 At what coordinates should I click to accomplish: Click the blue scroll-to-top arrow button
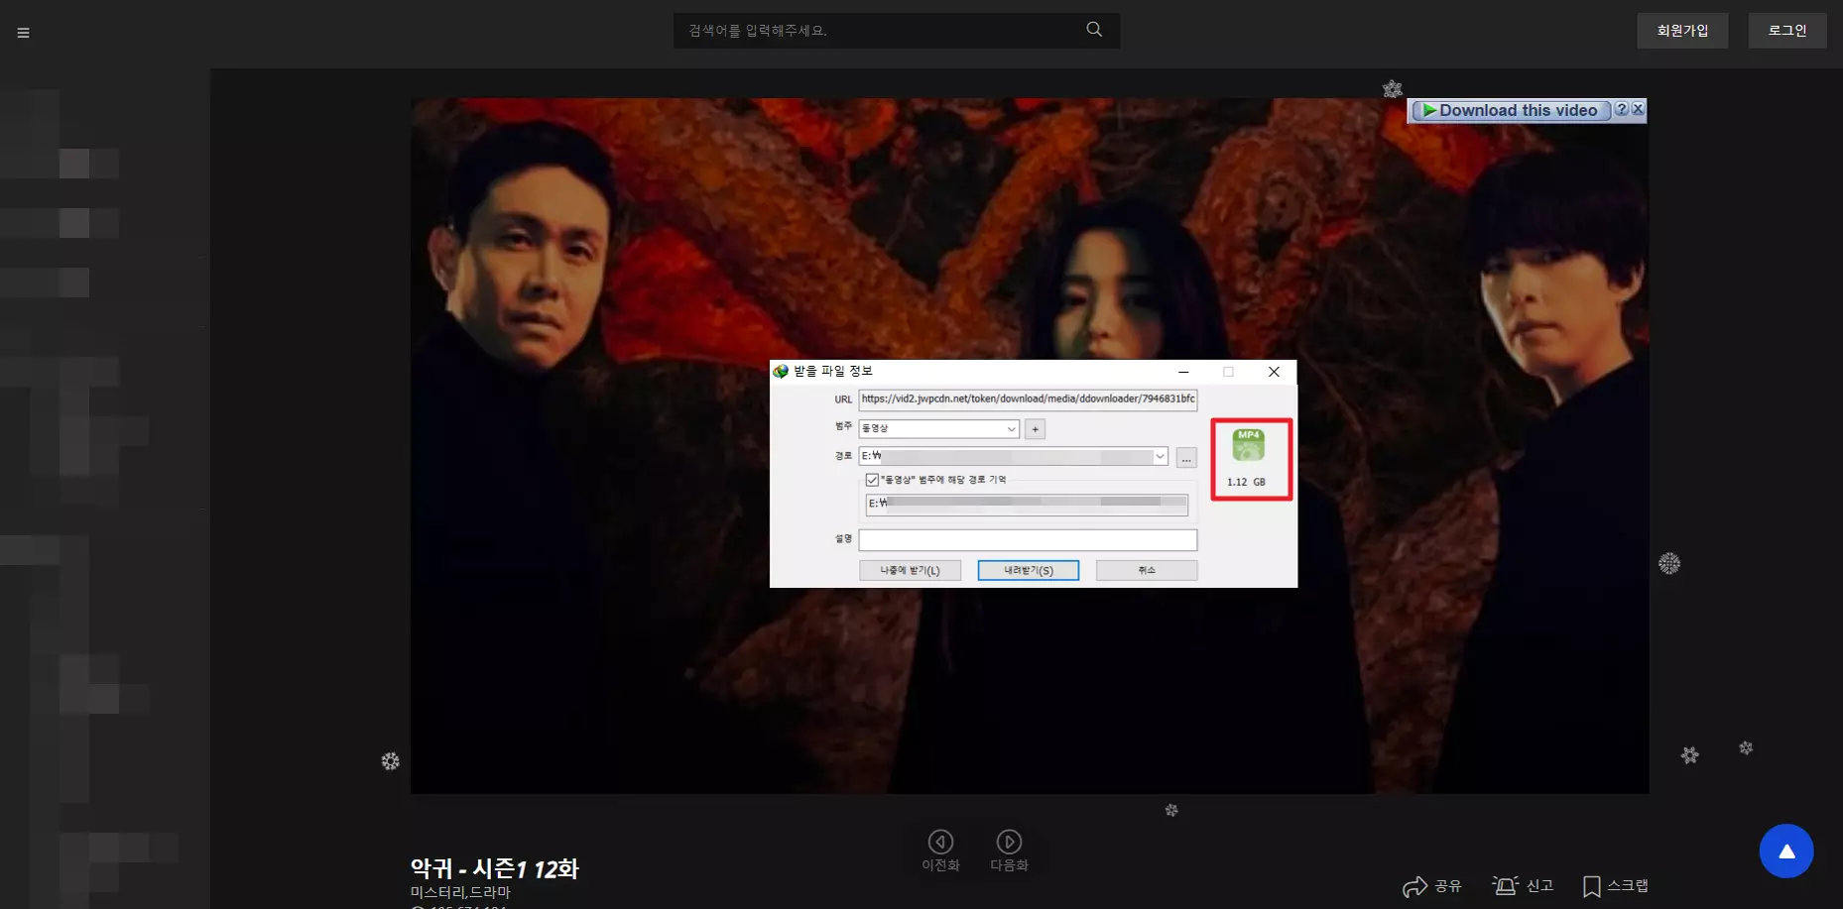pos(1786,851)
